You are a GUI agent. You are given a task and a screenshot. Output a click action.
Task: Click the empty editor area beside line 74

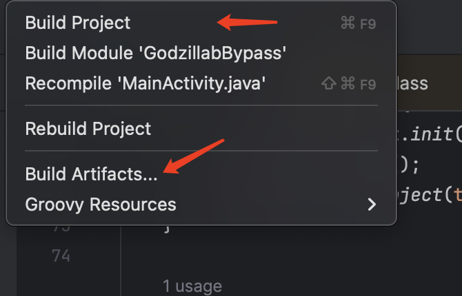(290, 256)
